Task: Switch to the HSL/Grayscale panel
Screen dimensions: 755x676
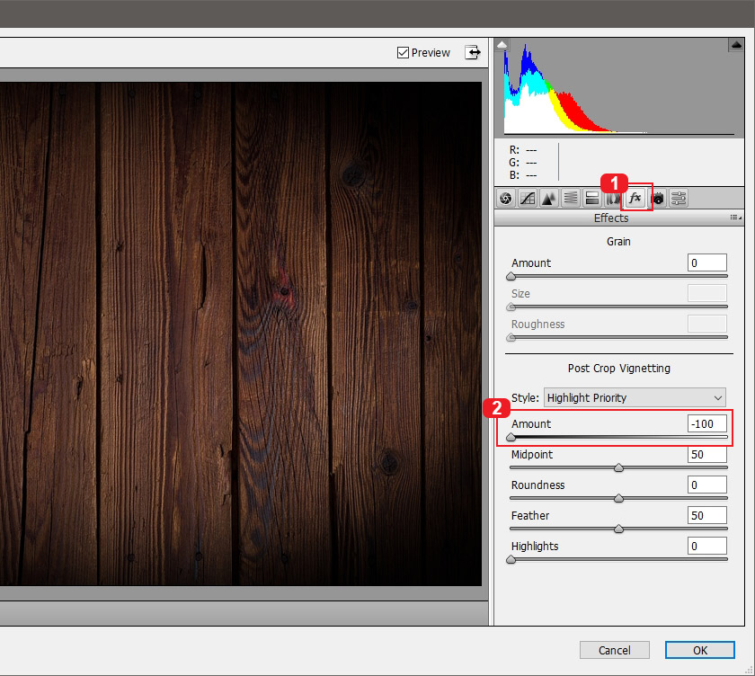Action: (x=570, y=198)
